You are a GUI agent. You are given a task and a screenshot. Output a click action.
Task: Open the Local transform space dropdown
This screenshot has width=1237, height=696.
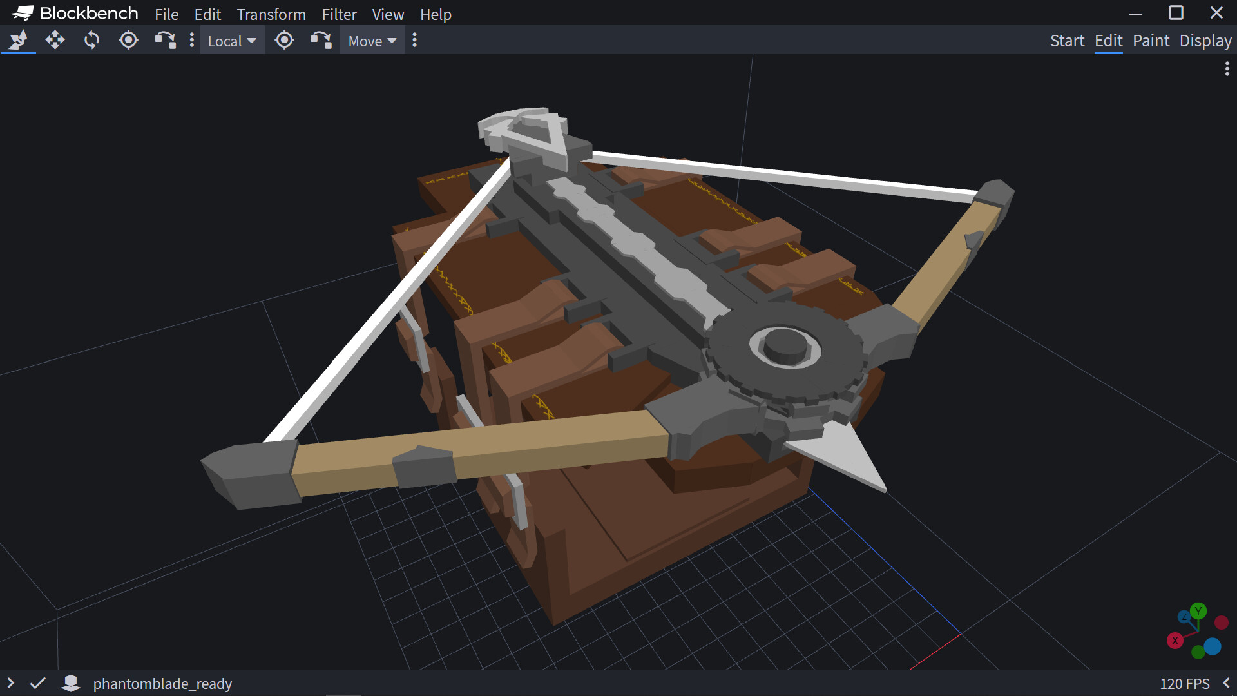pyautogui.click(x=232, y=41)
